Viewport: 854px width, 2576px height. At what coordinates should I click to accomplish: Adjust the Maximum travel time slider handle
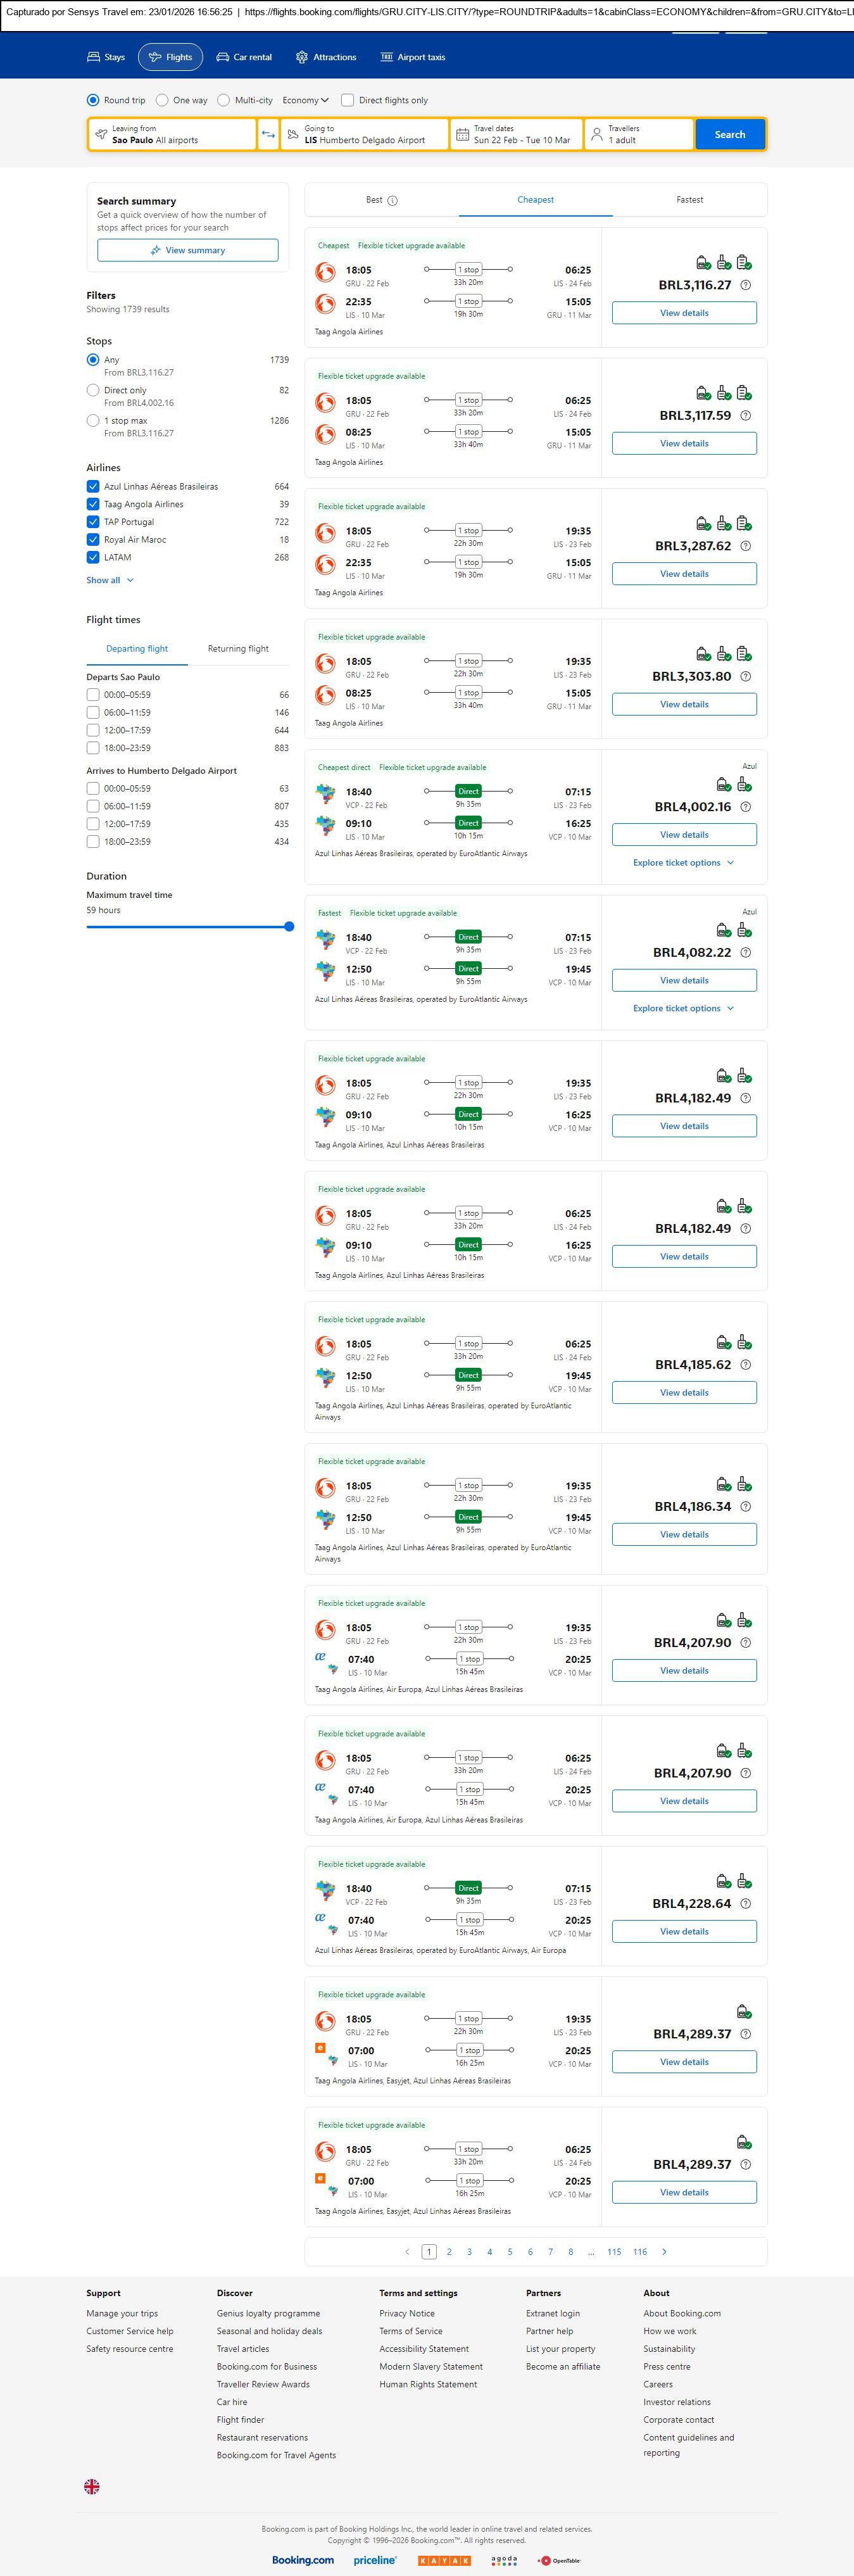(x=289, y=926)
